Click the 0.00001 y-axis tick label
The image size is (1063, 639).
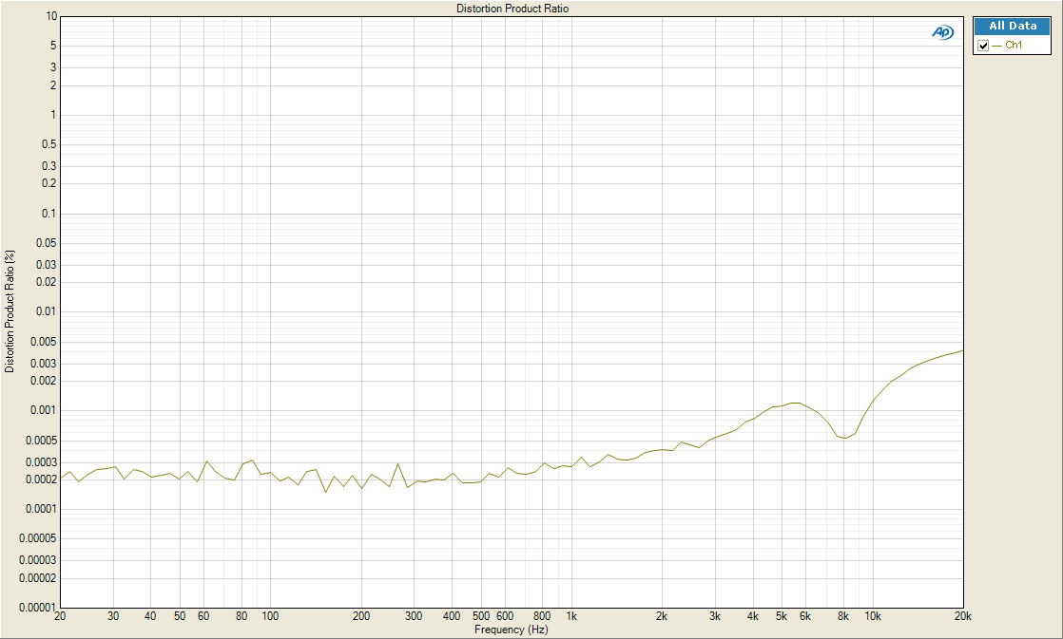tap(38, 607)
